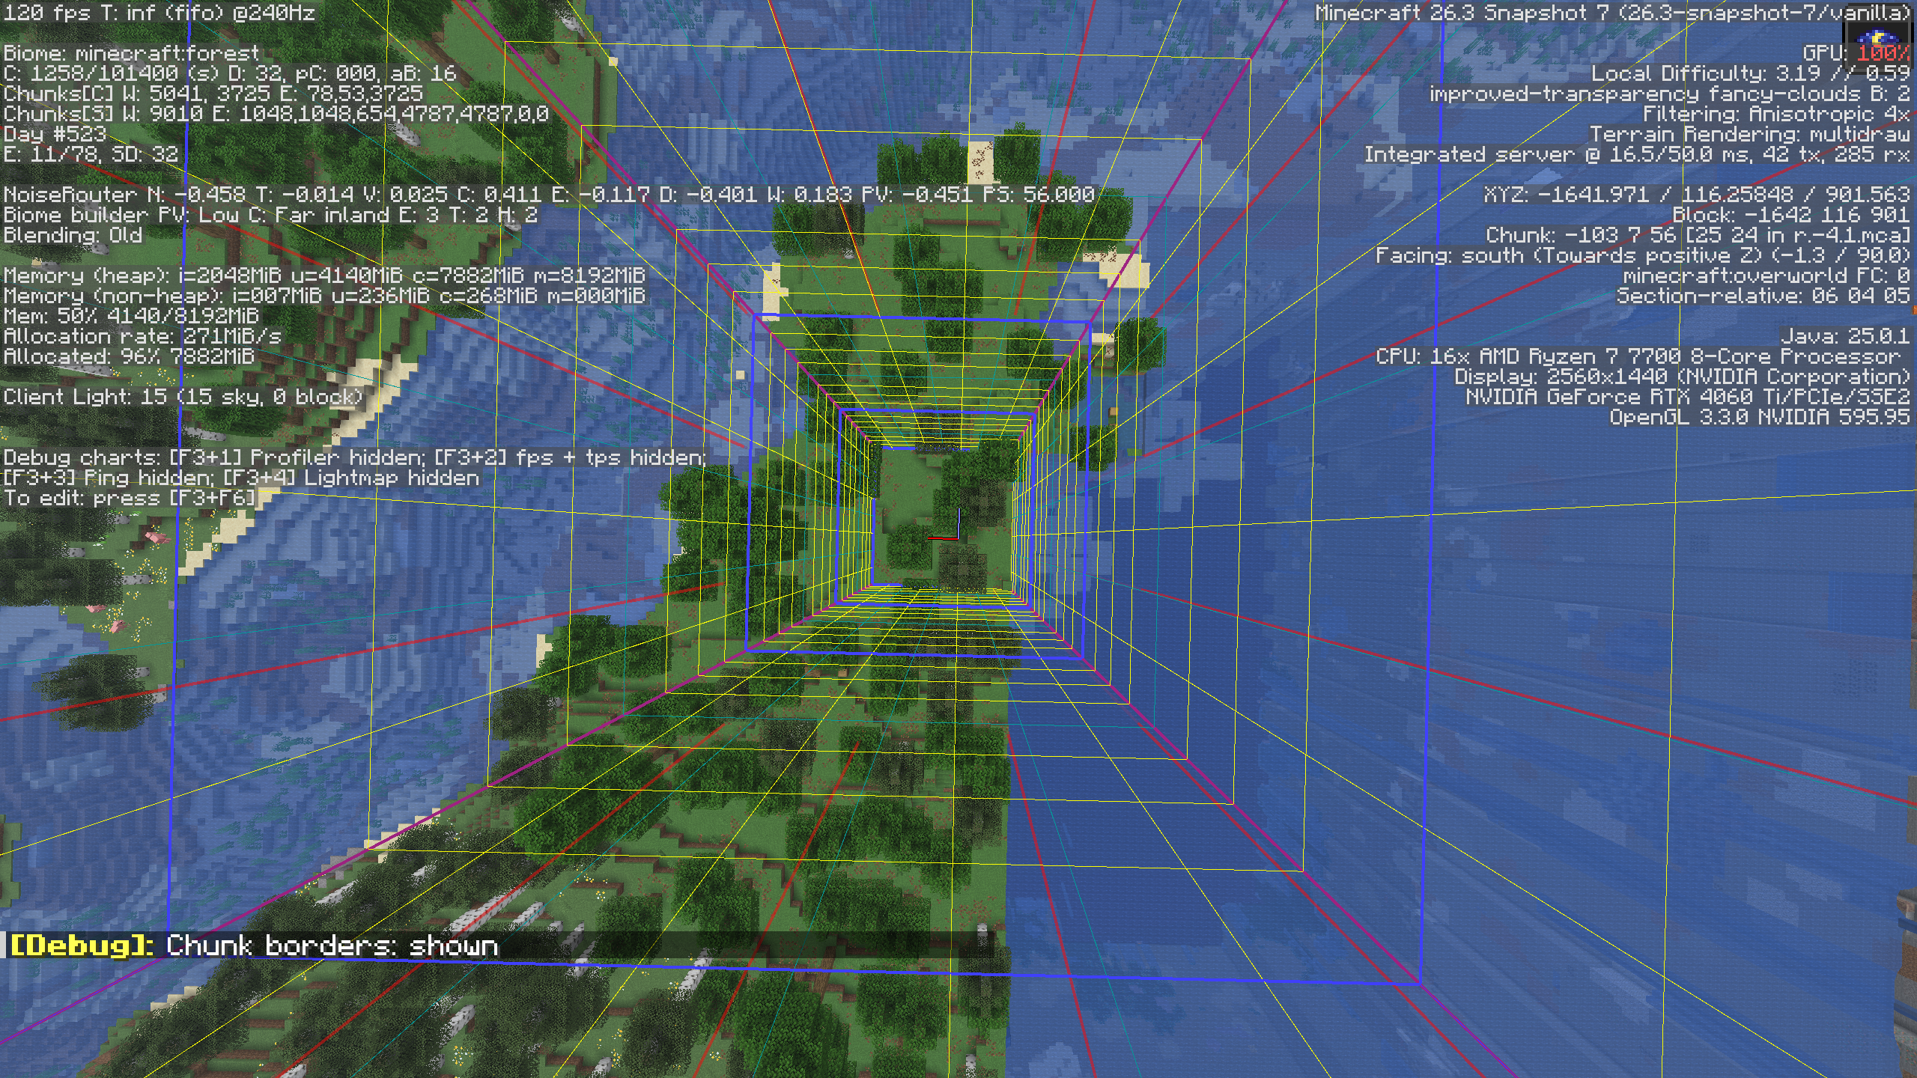The height and width of the screenshot is (1078, 1917).
Task: Click the "NVIDIA GeForce RTX 4060 Ti" line
Action: pyautogui.click(x=1689, y=397)
